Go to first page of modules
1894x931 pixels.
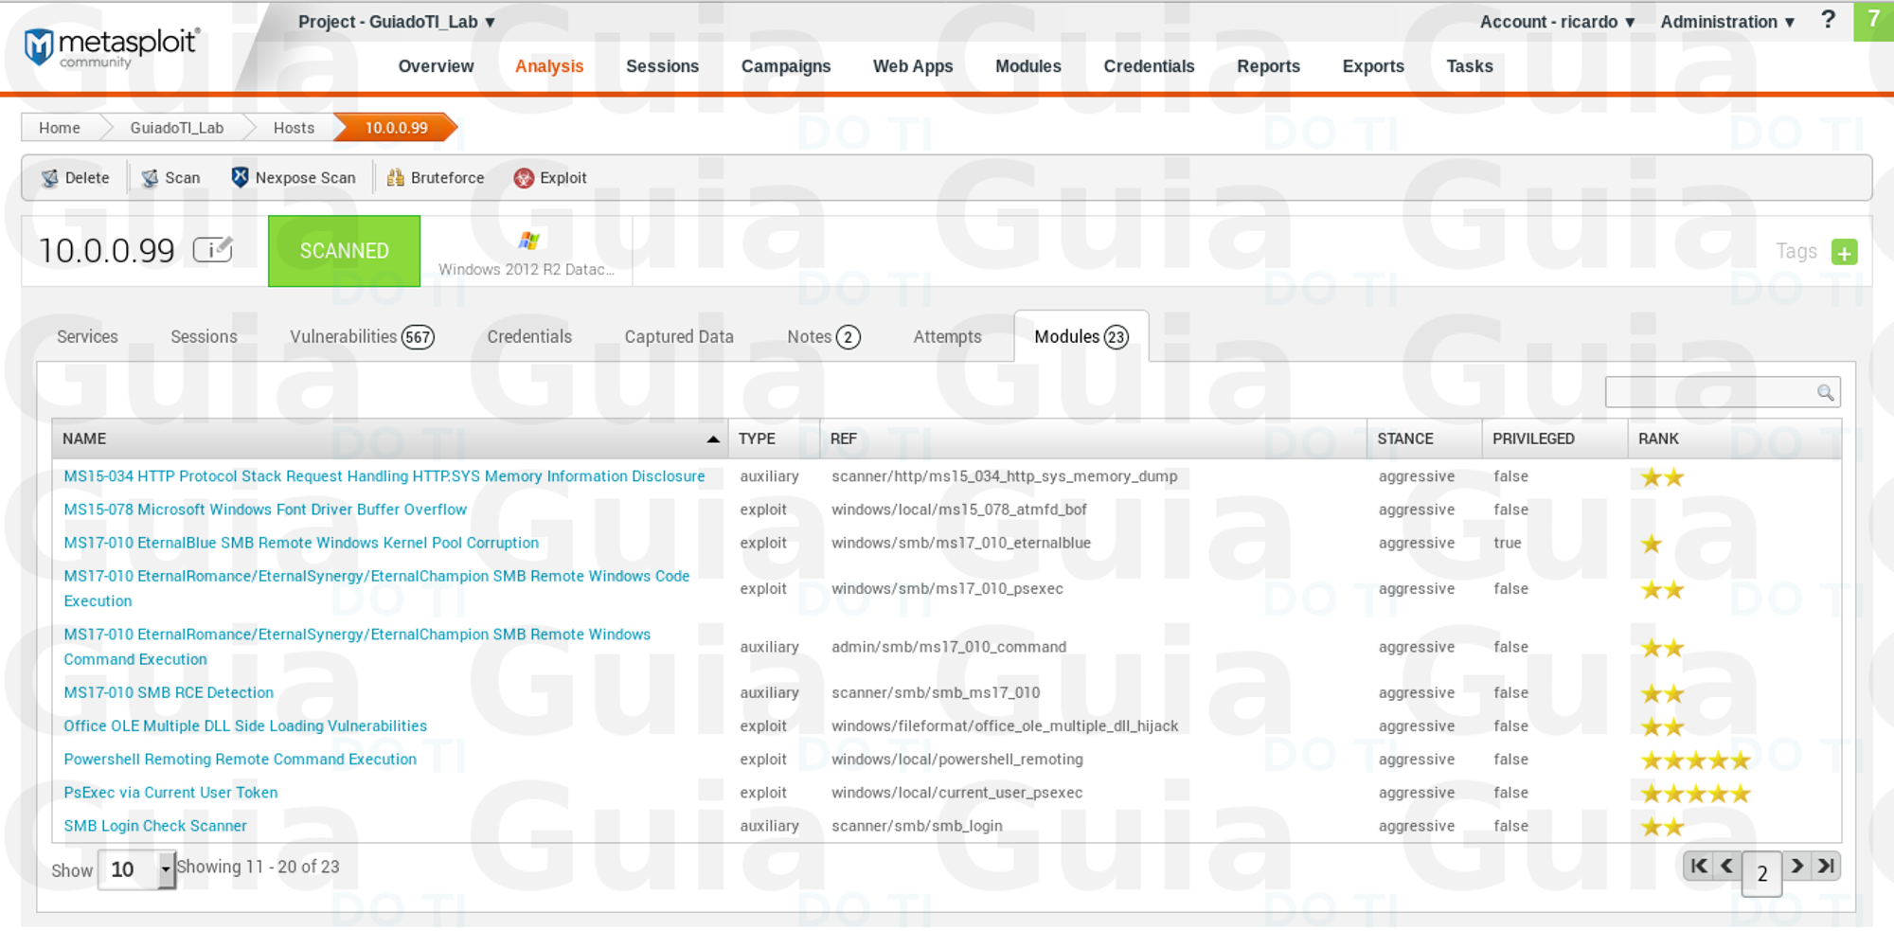click(1699, 866)
